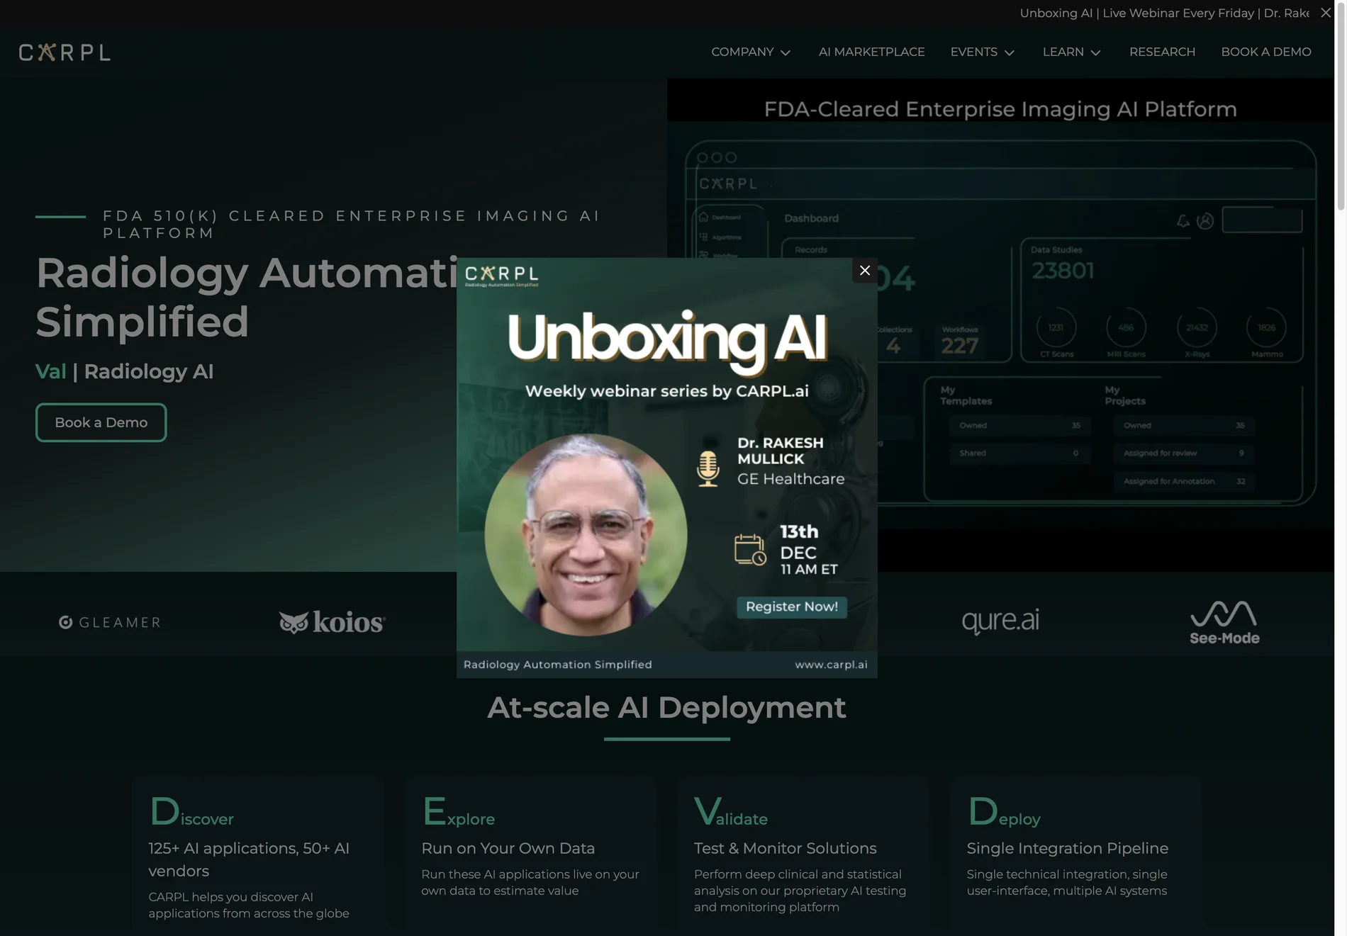Click 'Test & Monitor Solutions' text
This screenshot has width=1347, height=936.
(x=785, y=848)
